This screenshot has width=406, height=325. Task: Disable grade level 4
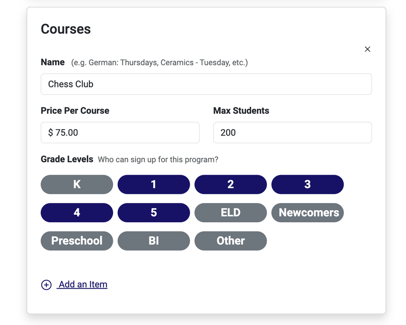tap(77, 213)
